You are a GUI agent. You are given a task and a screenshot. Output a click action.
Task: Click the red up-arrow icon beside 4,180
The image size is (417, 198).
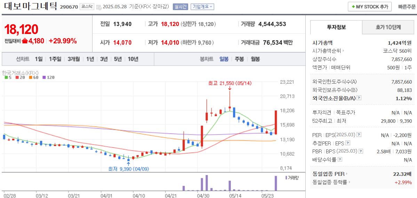tap(25, 41)
